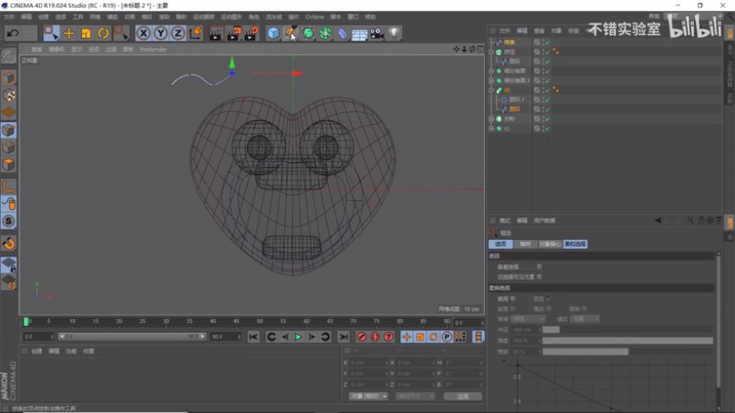Adjust the 宽度 width slider
This screenshot has width=735, height=413.
point(628,351)
